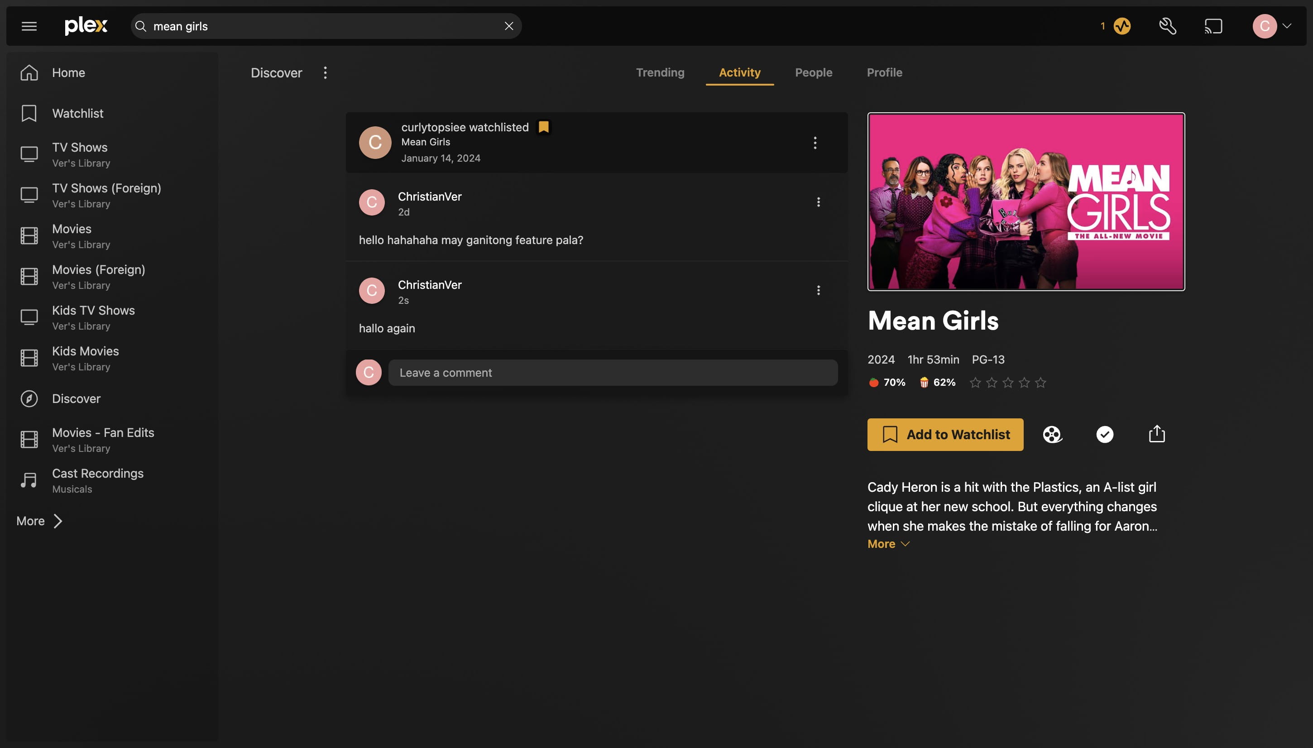Click the avatar on the 'hallo again' comment
Image resolution: width=1313 pixels, height=748 pixels.
point(372,291)
